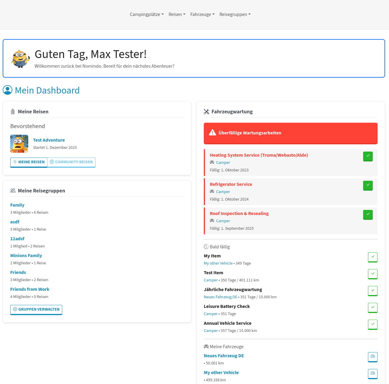Open the Campingplätze dropdown menu

click(147, 14)
